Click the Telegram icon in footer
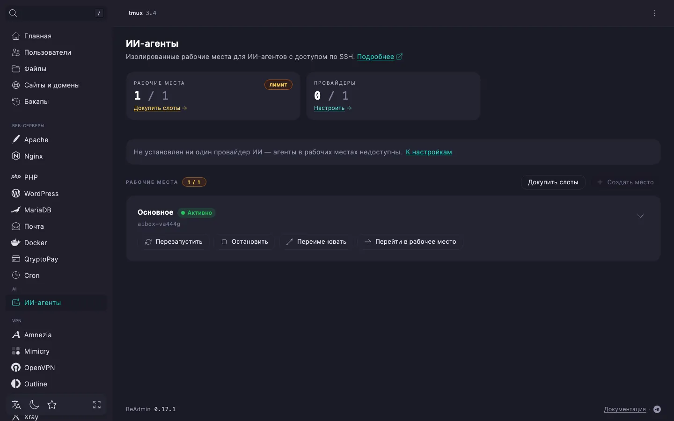 click(657, 409)
